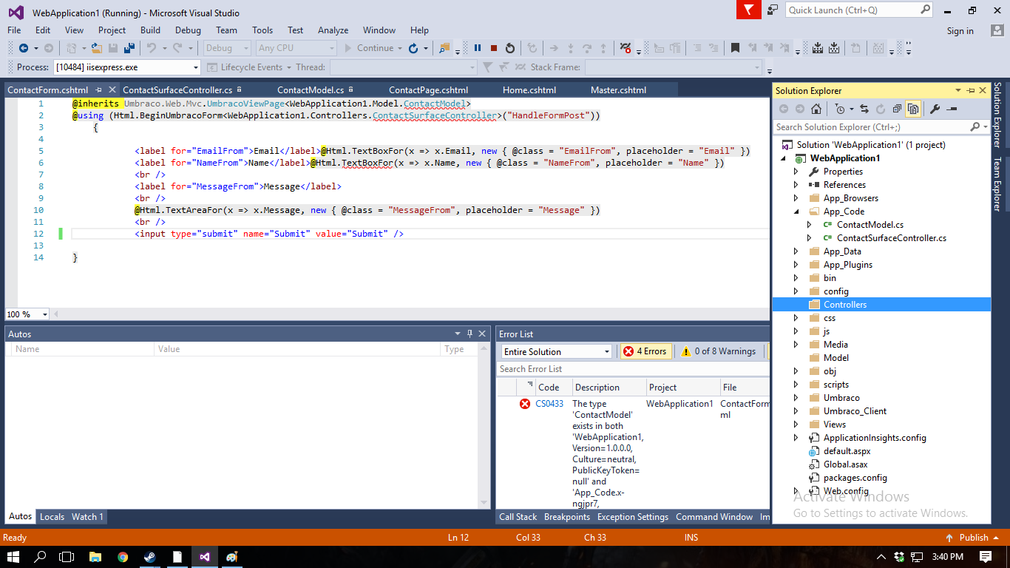Open the CS0433 error code link

pos(549,404)
